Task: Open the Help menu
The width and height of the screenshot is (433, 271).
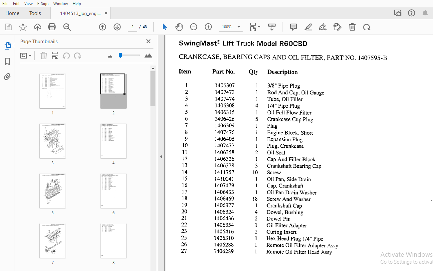Action: point(77,3)
